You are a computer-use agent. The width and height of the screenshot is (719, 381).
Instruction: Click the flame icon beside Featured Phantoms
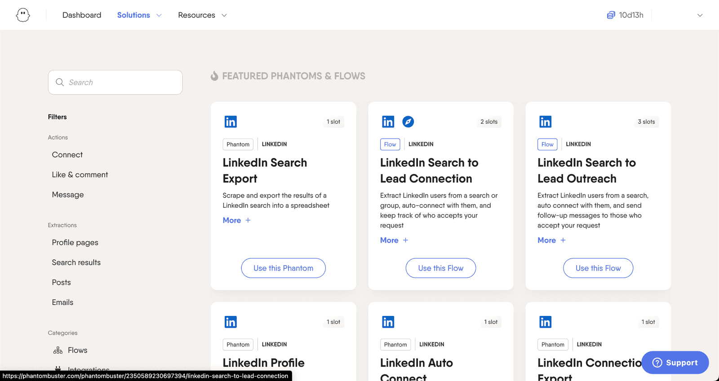click(214, 76)
